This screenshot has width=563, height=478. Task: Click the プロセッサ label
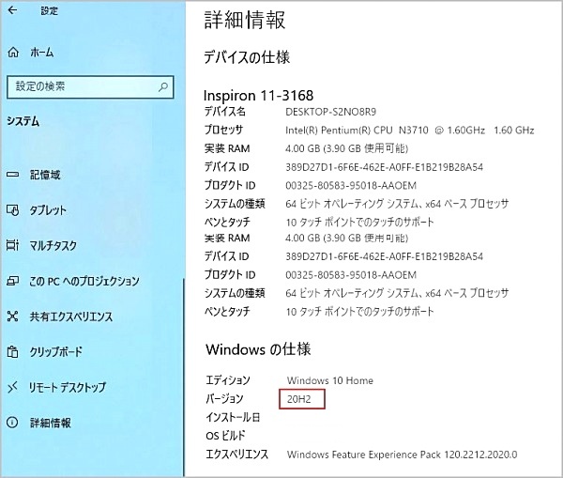point(223,130)
